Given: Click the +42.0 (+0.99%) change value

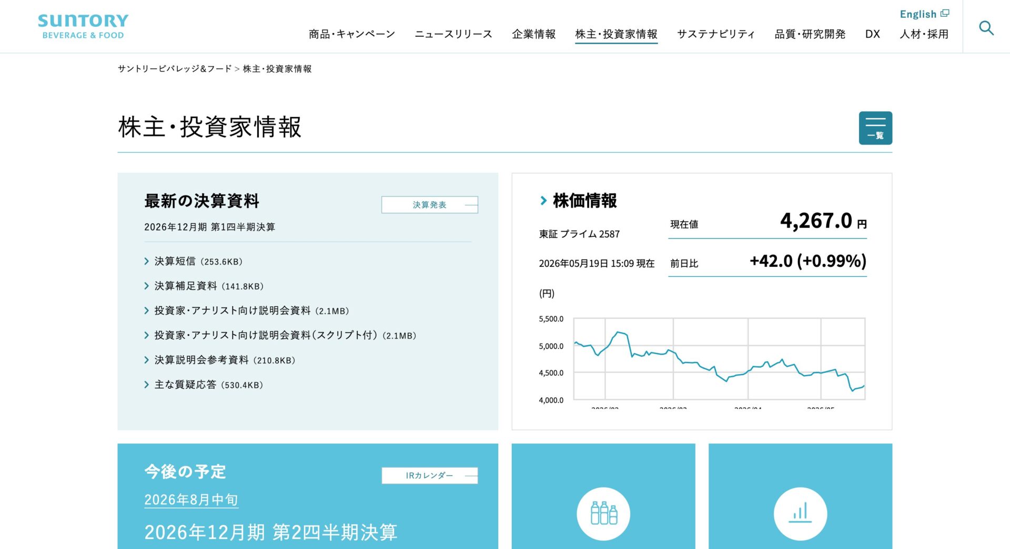Looking at the screenshot, I should tap(808, 261).
